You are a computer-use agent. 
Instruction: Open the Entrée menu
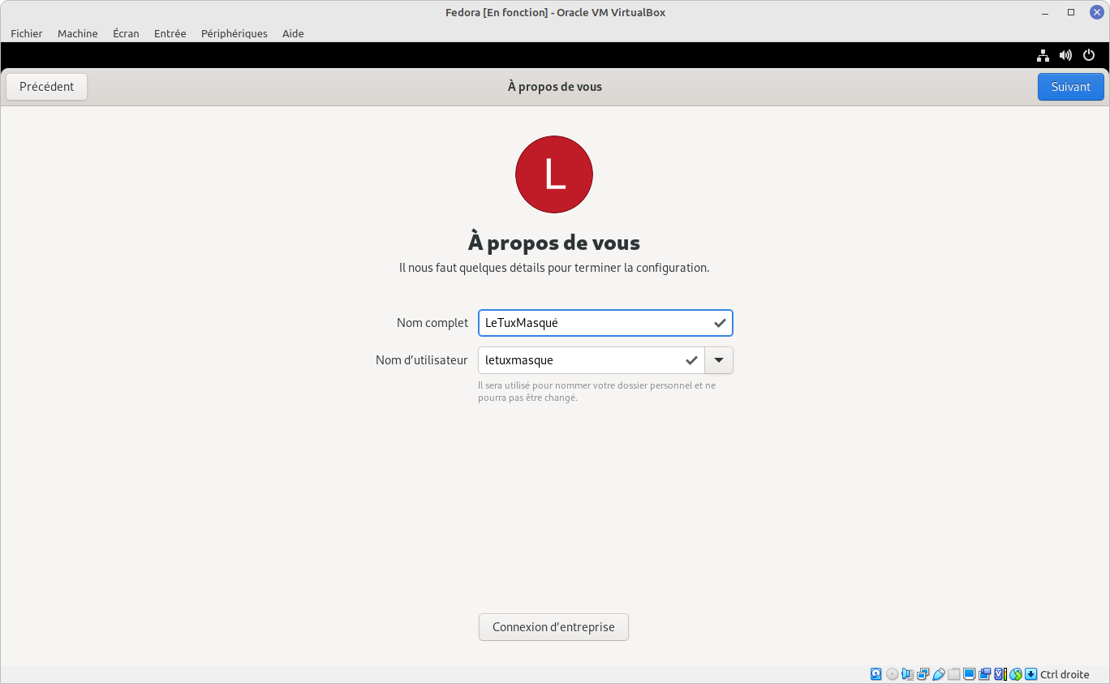[170, 33]
